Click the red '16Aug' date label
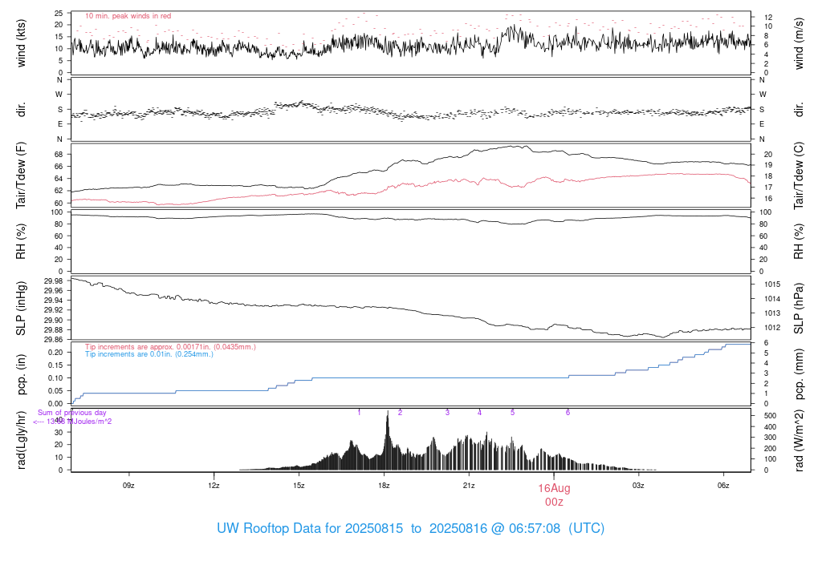Screen dimensions: 822x561 pyautogui.click(x=554, y=488)
